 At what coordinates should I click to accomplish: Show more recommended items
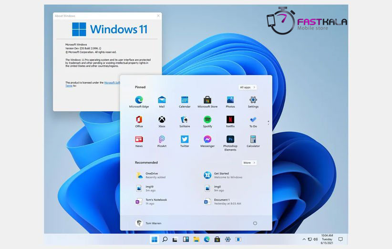249,163
